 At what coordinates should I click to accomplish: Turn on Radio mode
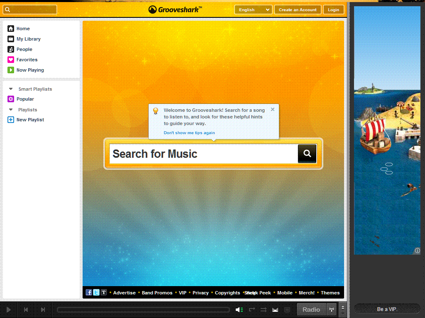click(311, 310)
